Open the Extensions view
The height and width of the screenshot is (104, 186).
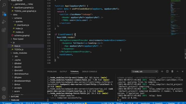click(x=4, y=30)
